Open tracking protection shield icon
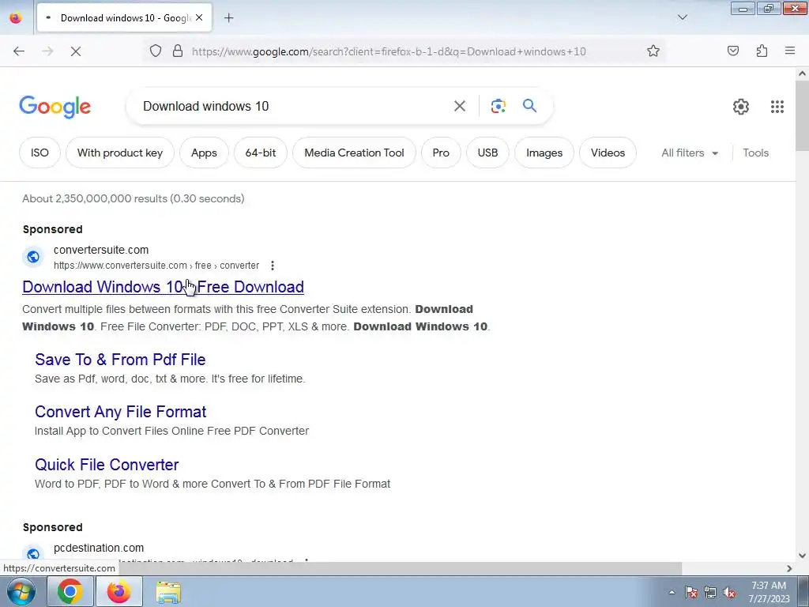809x607 pixels. (x=156, y=51)
